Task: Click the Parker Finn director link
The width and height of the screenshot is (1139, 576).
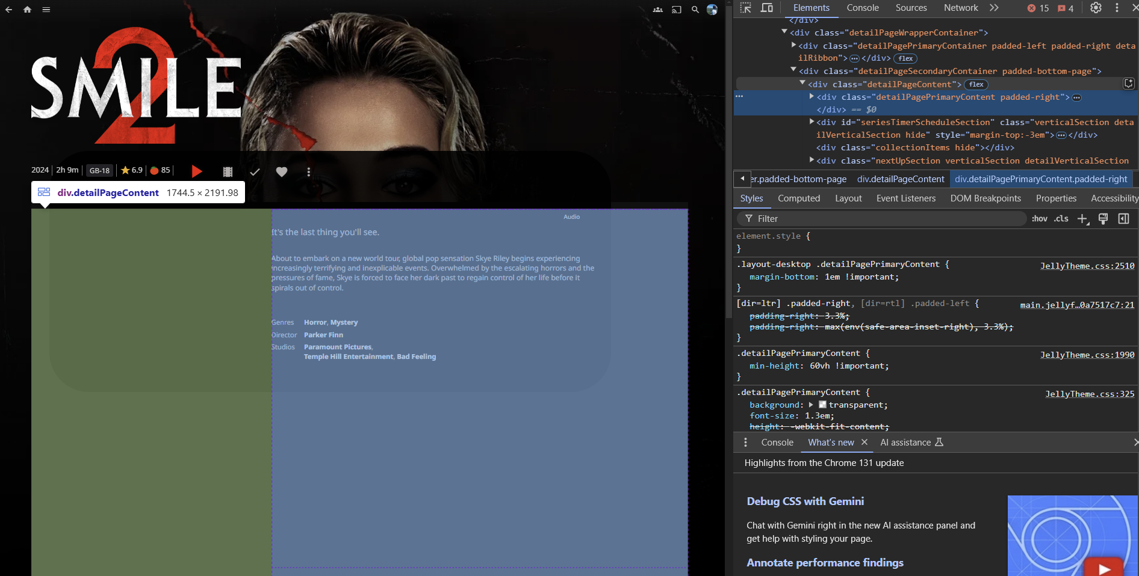Action: [323, 335]
